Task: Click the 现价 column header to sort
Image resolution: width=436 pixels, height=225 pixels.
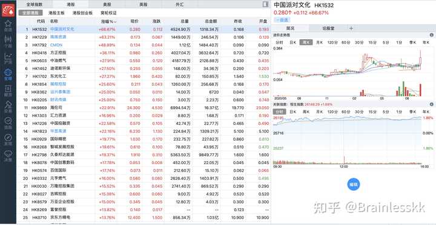Action: (134, 21)
